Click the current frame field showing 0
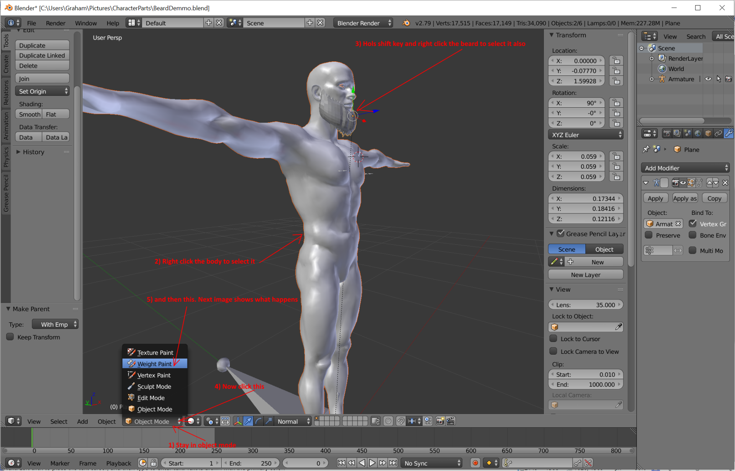This screenshot has height=471, width=735. tap(306, 463)
